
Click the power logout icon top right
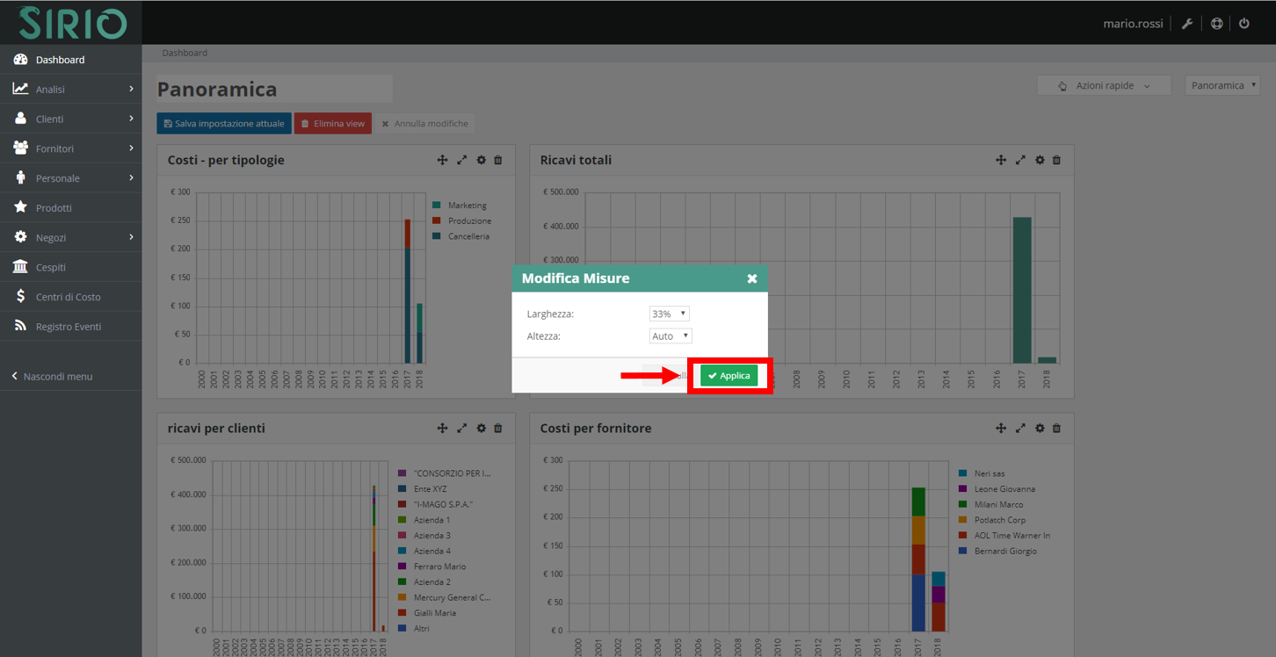coord(1244,23)
